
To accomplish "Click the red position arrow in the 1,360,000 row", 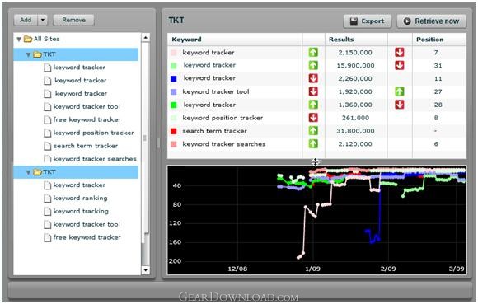I will pos(400,105).
